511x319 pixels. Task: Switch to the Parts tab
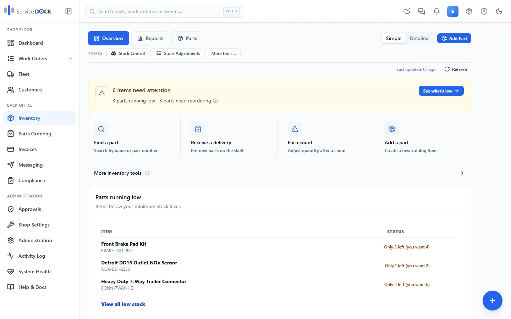187,38
